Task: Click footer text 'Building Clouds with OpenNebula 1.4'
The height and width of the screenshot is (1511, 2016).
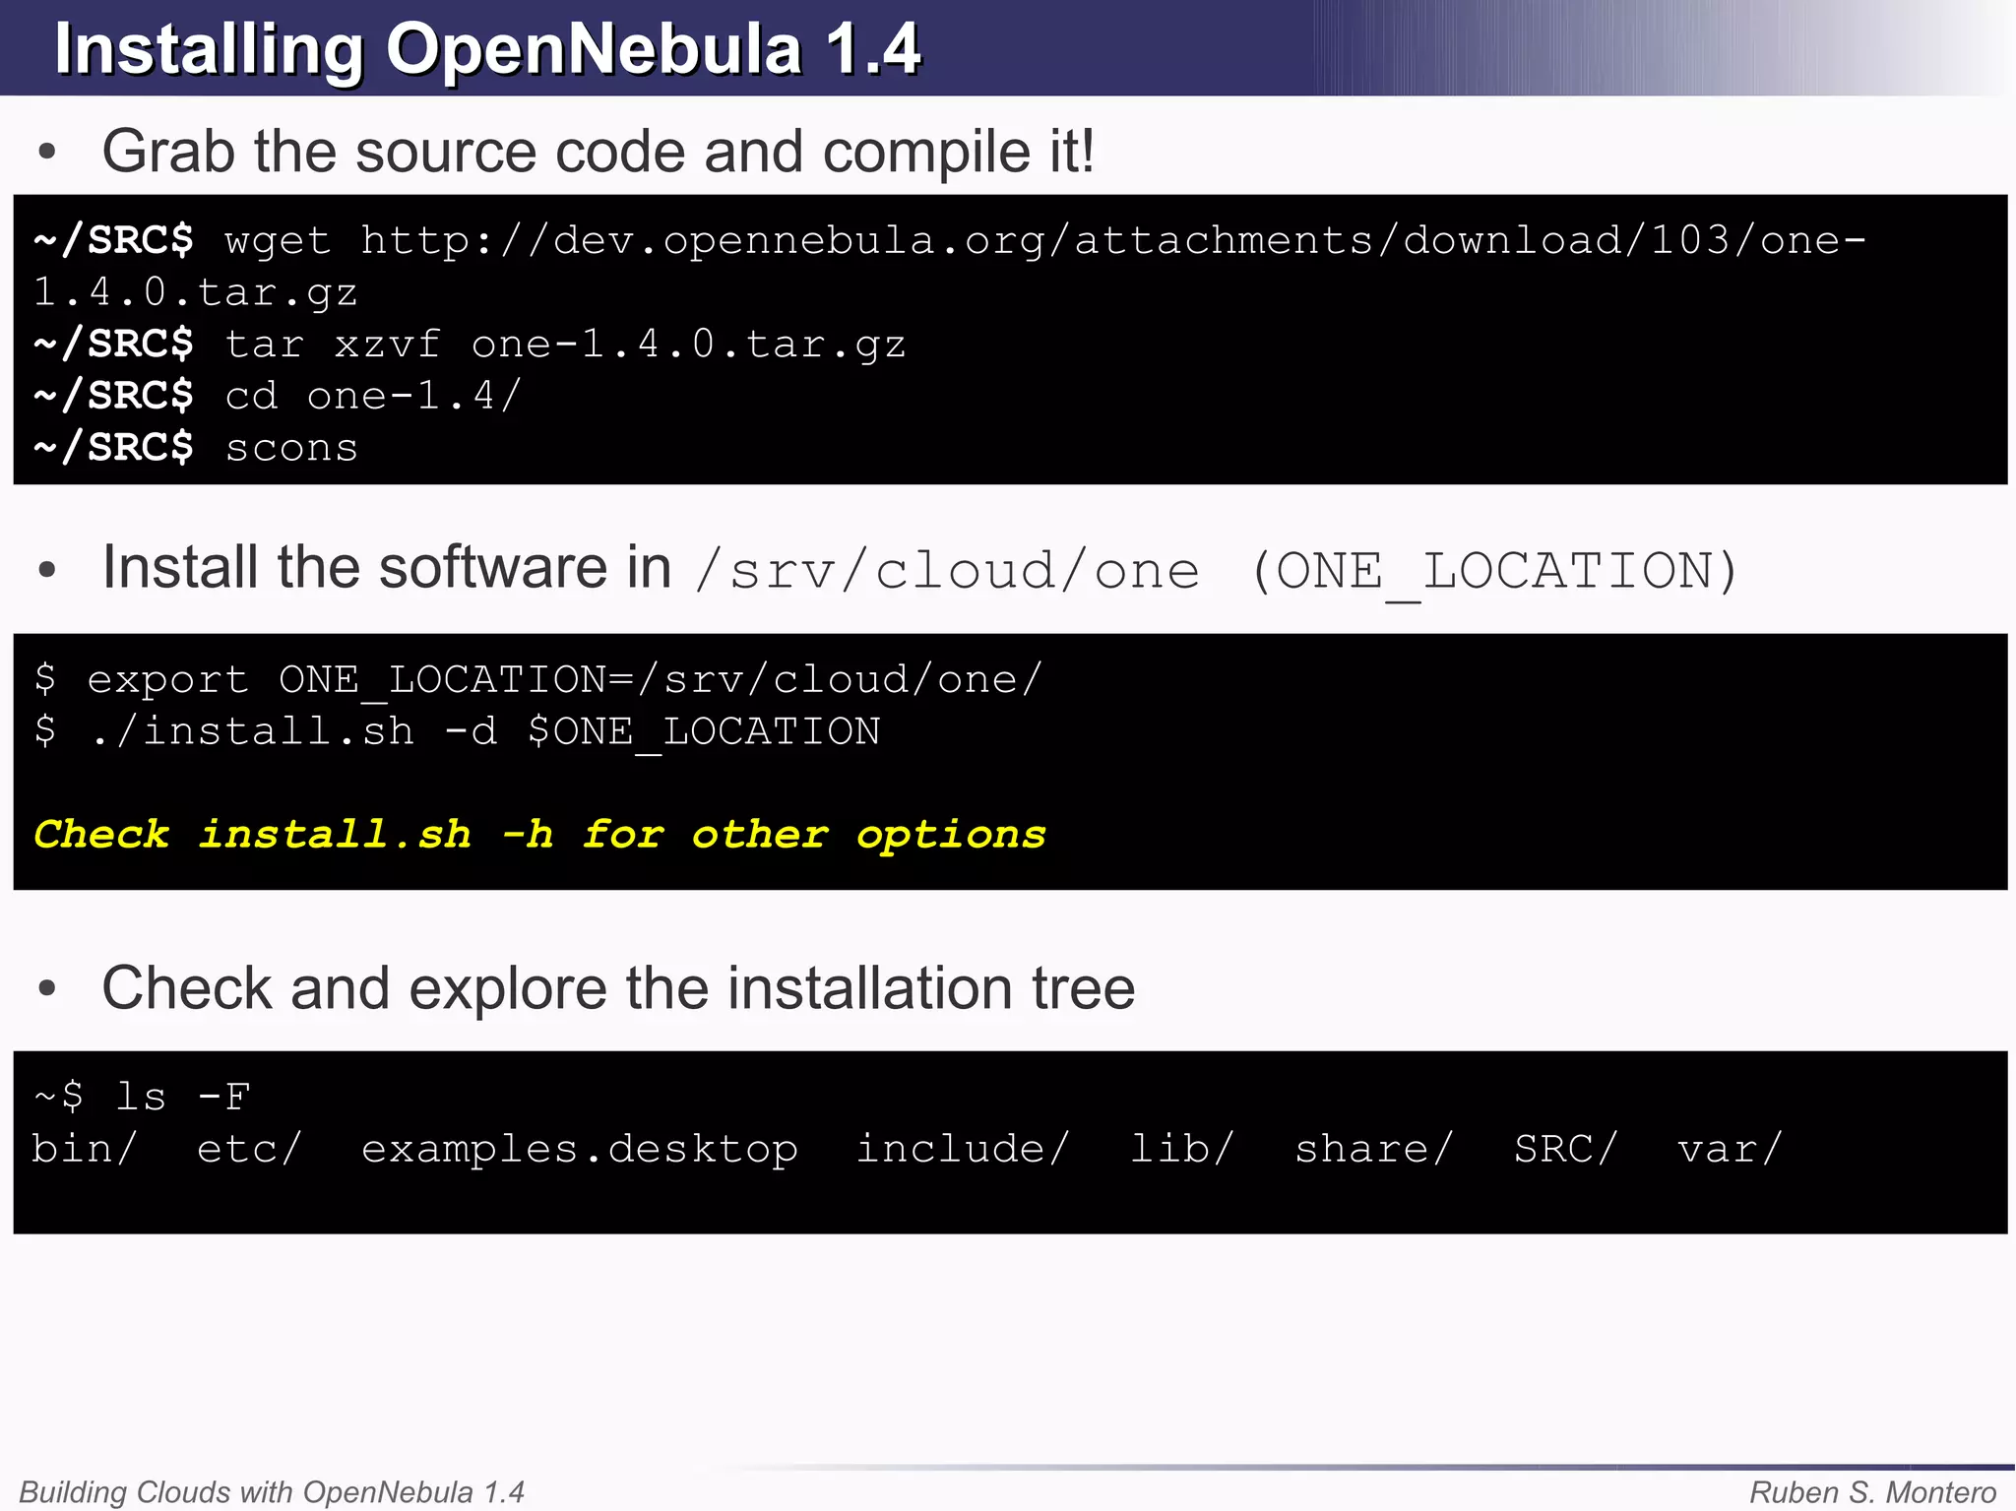Action: click(272, 1491)
